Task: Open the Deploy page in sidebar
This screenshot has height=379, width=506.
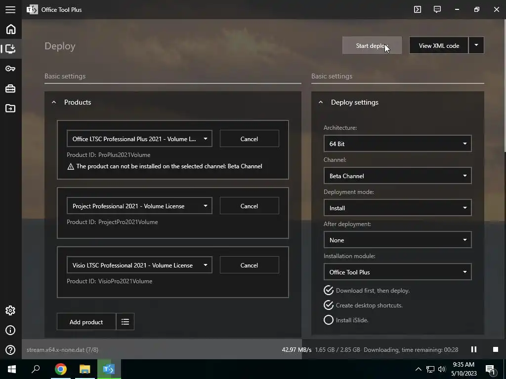Action: (x=11, y=49)
